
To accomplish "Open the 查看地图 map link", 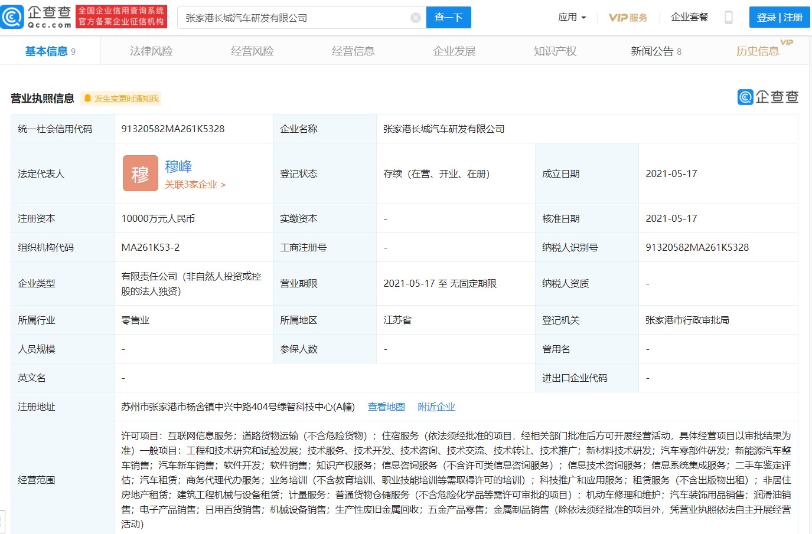I will 386,407.
